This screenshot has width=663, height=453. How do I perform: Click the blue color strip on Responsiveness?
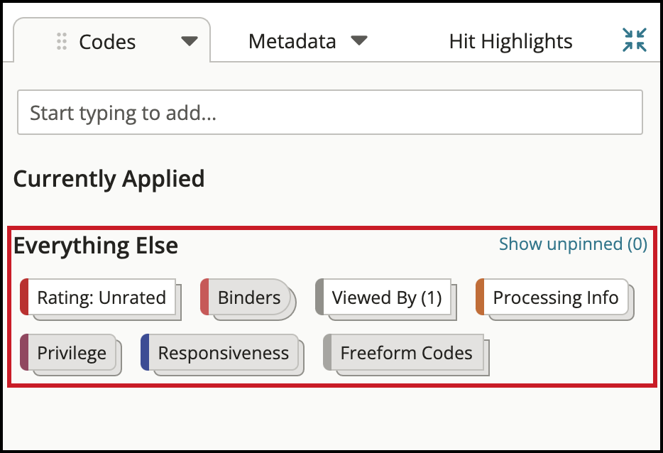pos(145,353)
